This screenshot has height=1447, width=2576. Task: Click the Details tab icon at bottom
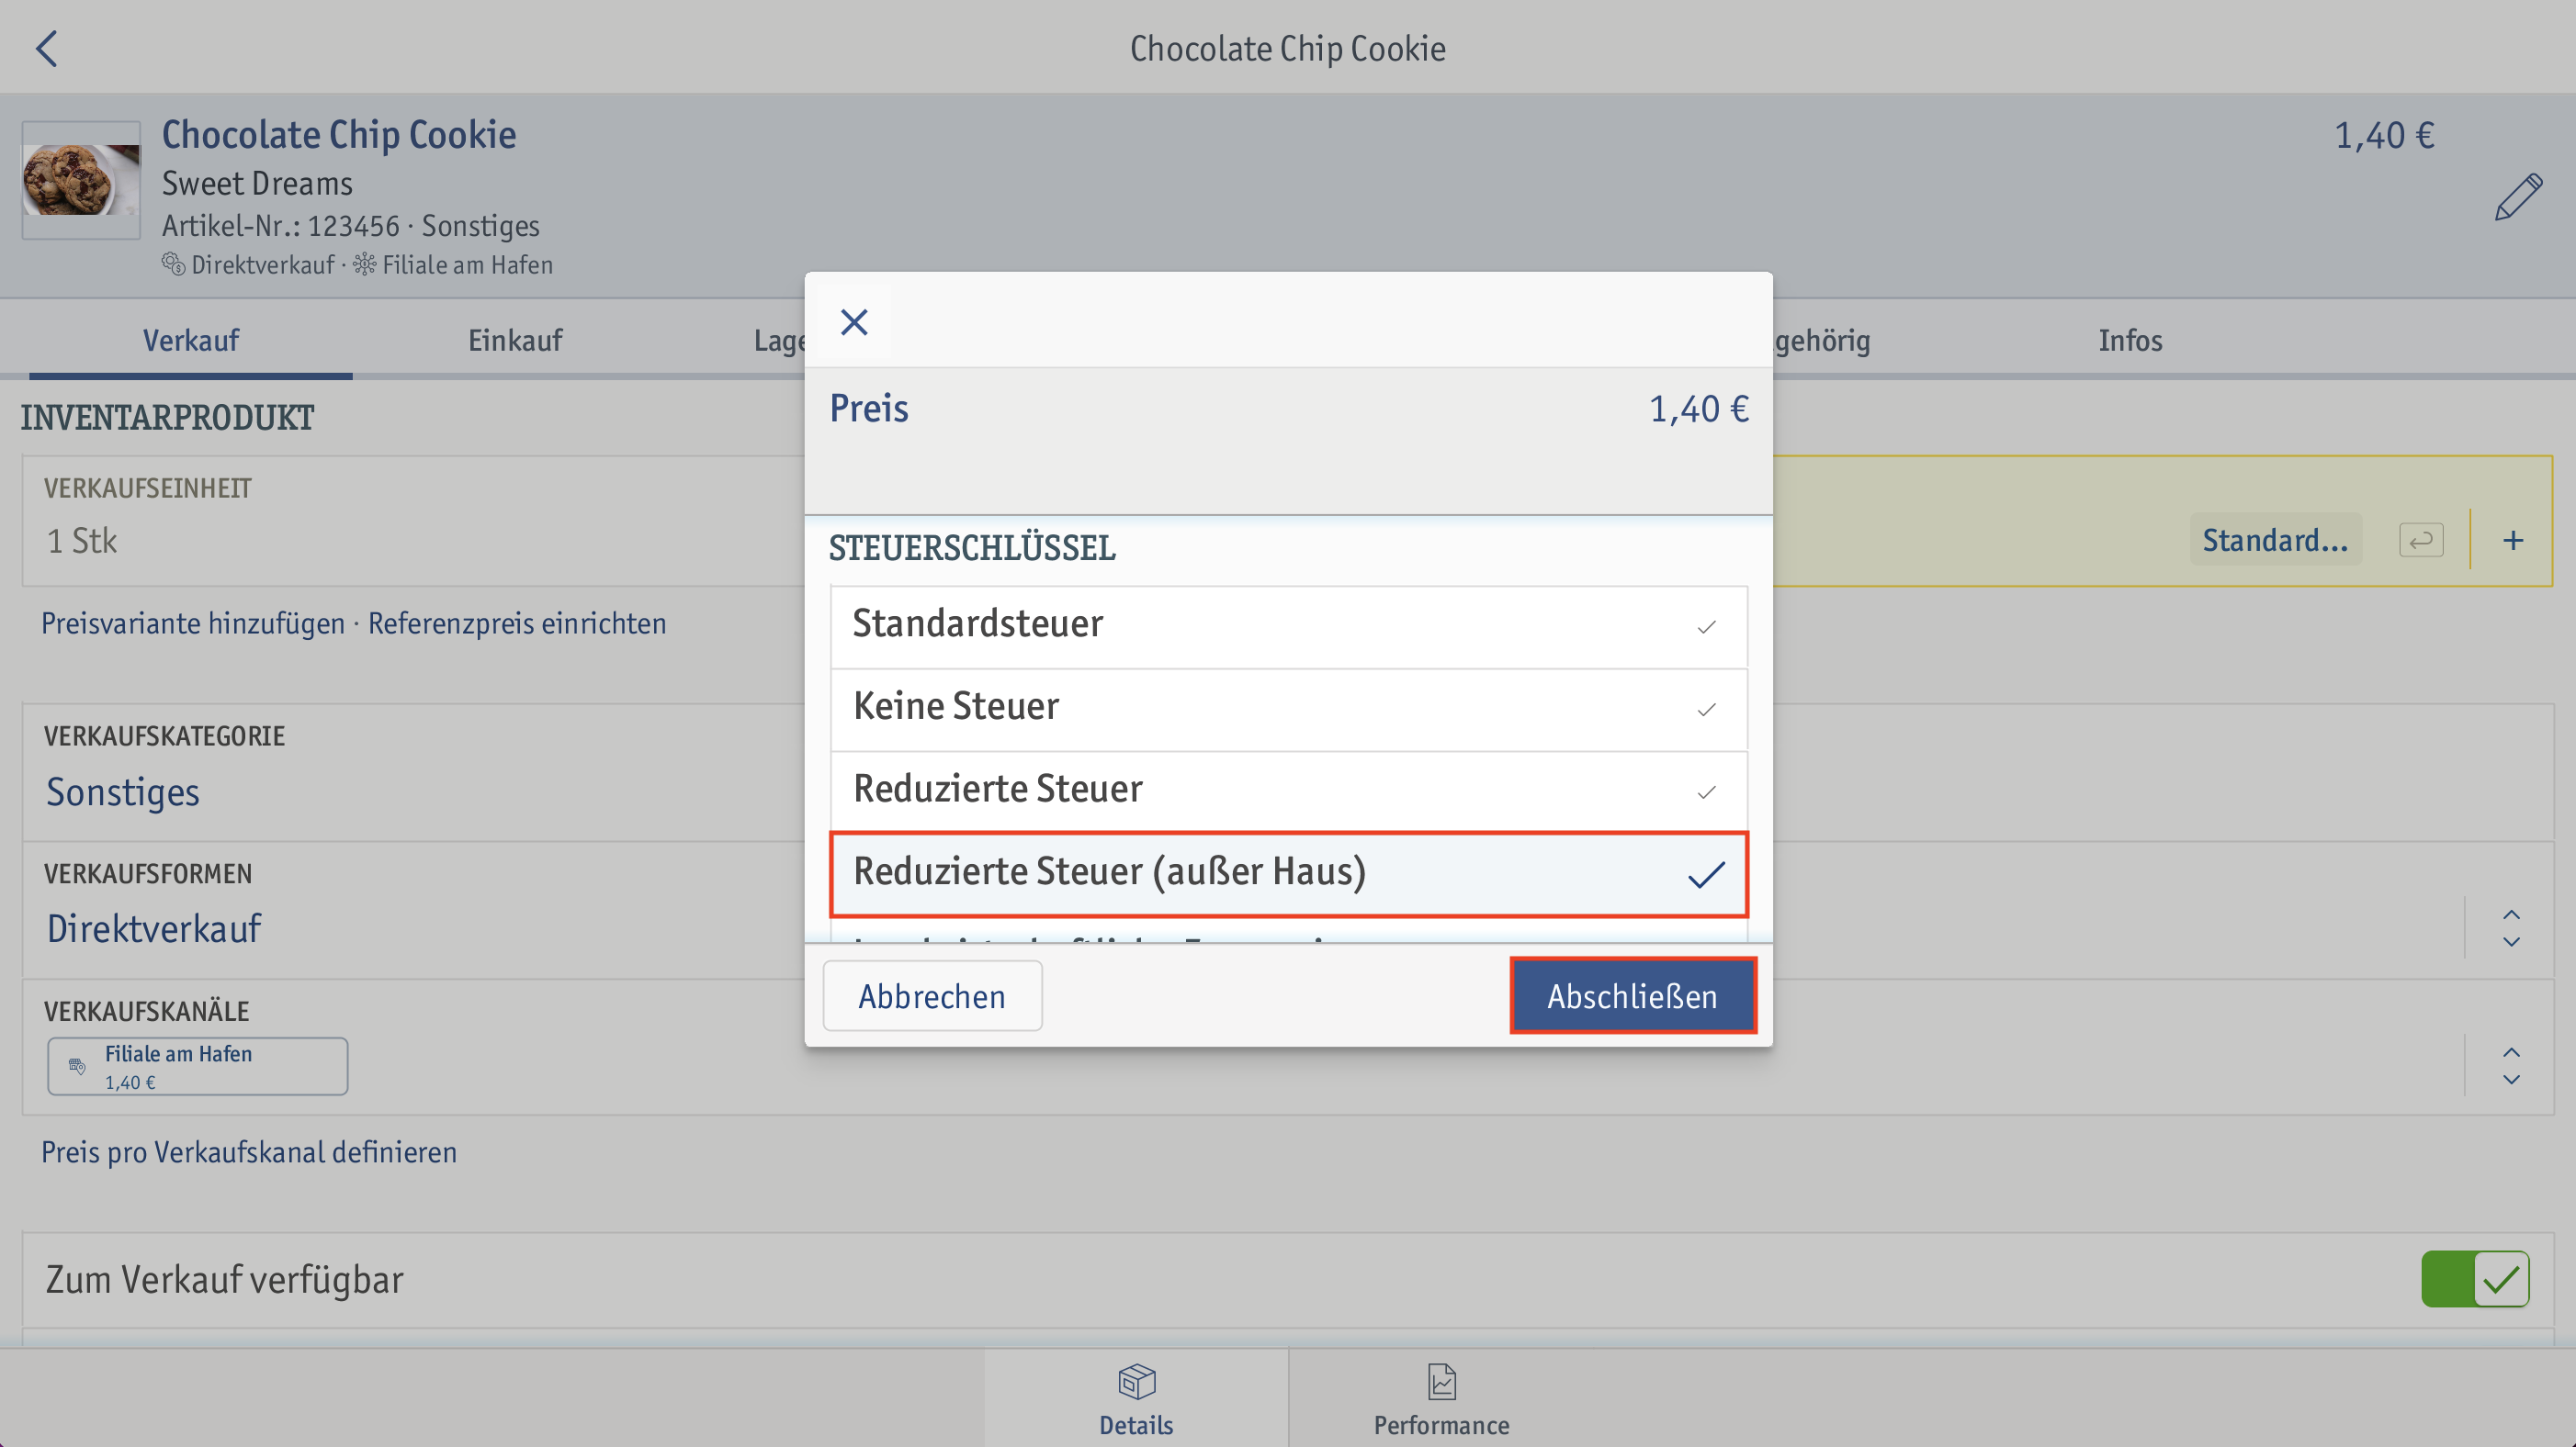click(1133, 1385)
